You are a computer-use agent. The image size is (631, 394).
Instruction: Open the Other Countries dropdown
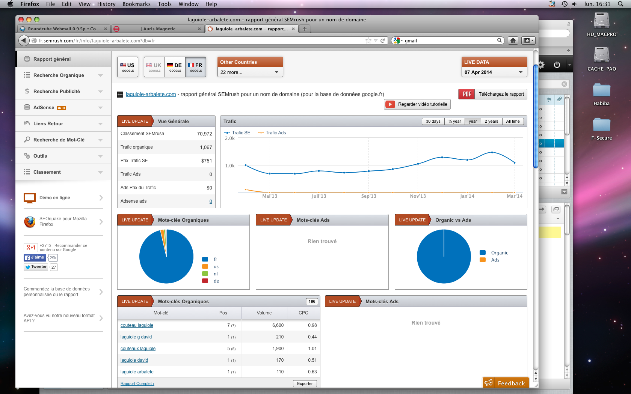point(250,72)
